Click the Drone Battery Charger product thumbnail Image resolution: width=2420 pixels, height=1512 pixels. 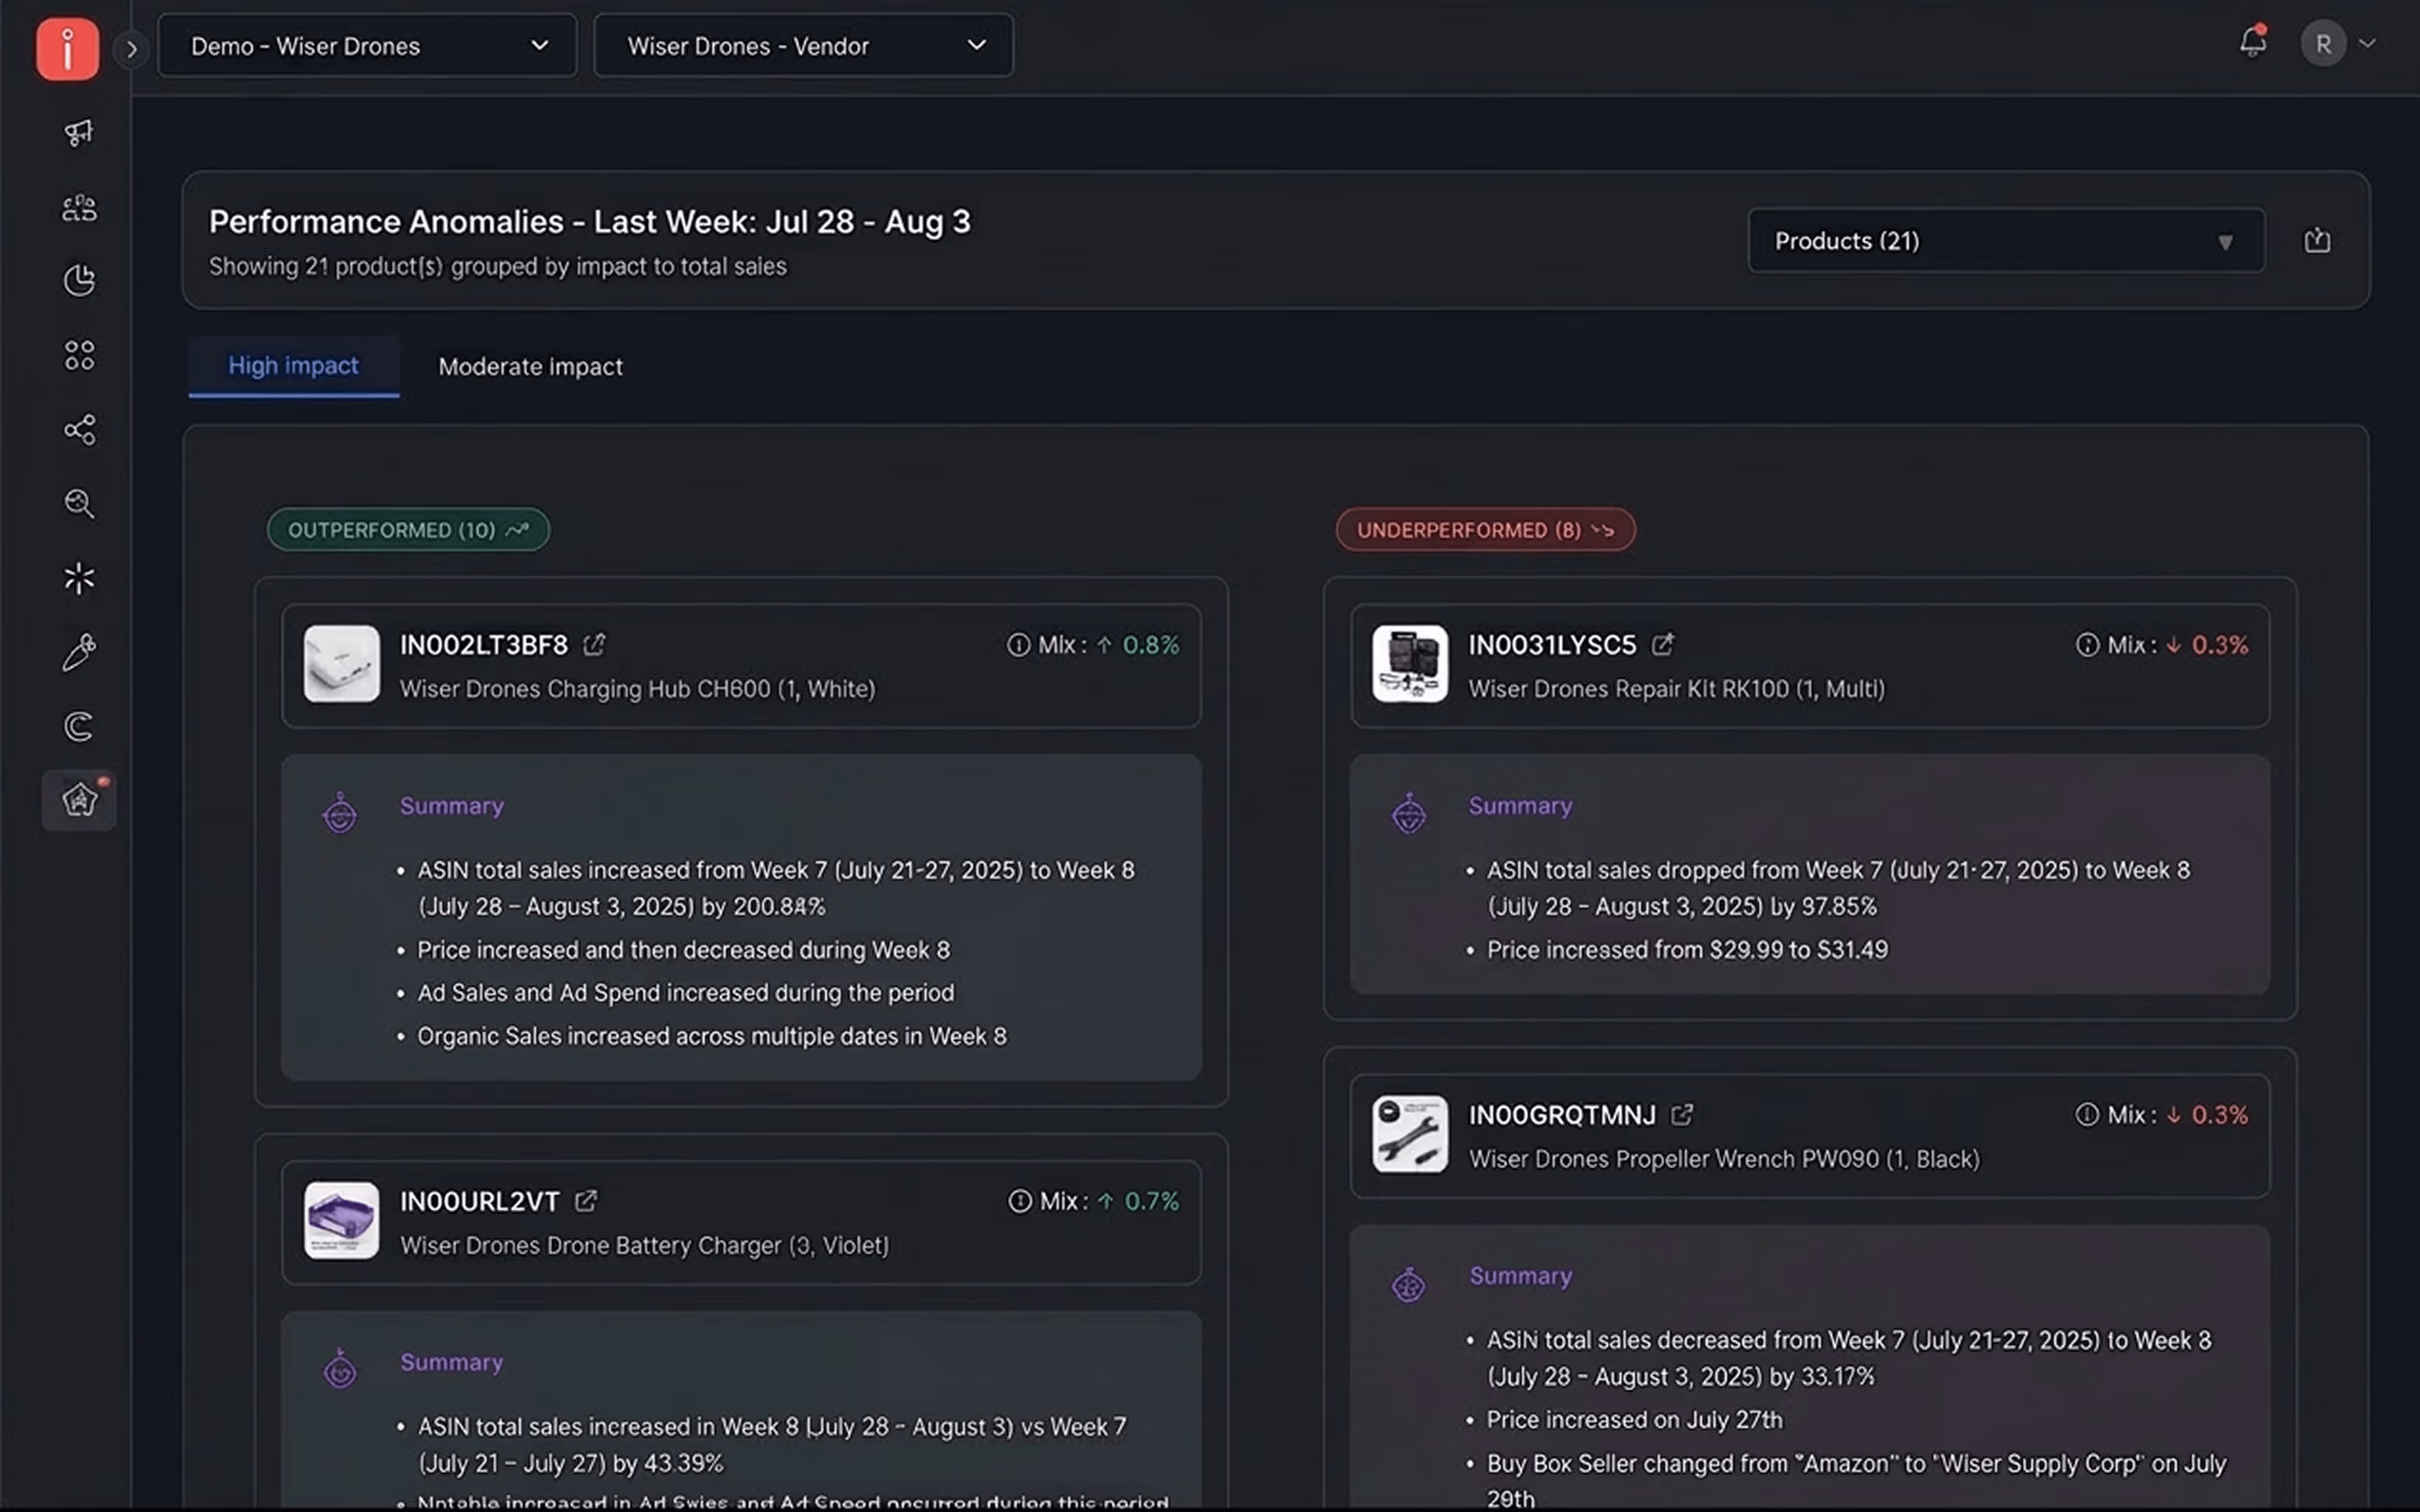coord(341,1221)
